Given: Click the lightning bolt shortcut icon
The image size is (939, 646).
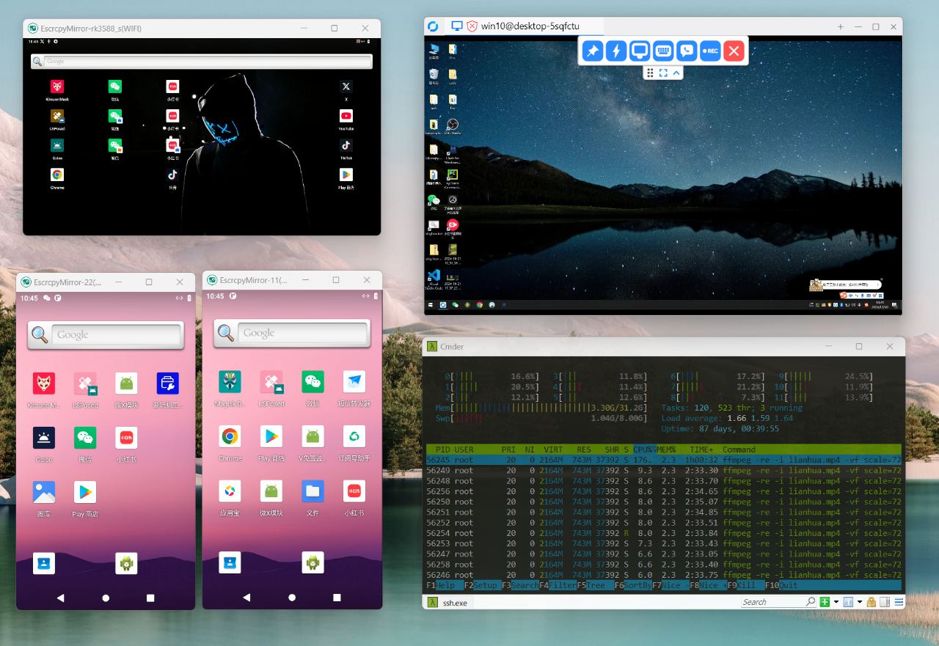Looking at the screenshot, I should point(616,51).
